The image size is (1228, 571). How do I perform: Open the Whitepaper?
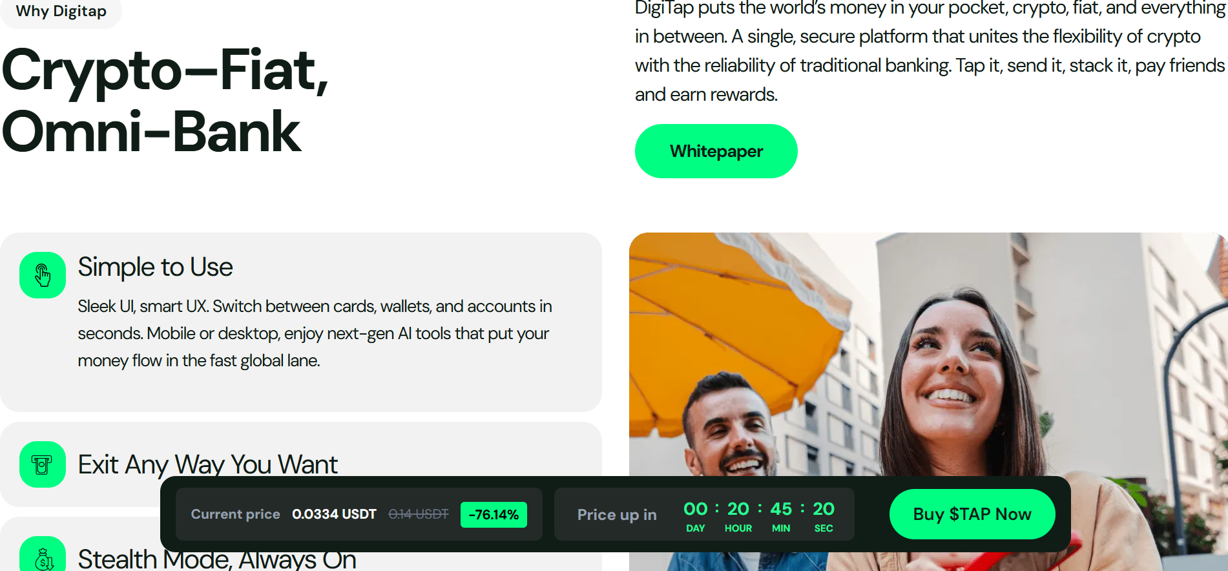point(716,151)
